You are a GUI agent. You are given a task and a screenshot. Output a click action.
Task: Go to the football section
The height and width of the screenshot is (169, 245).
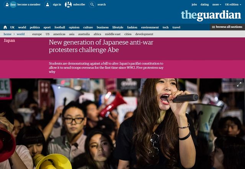tap(60, 27)
